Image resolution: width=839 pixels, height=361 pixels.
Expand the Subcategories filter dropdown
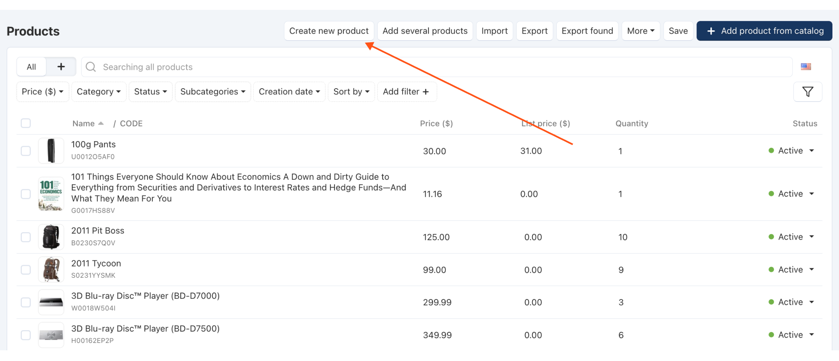pyautogui.click(x=213, y=91)
